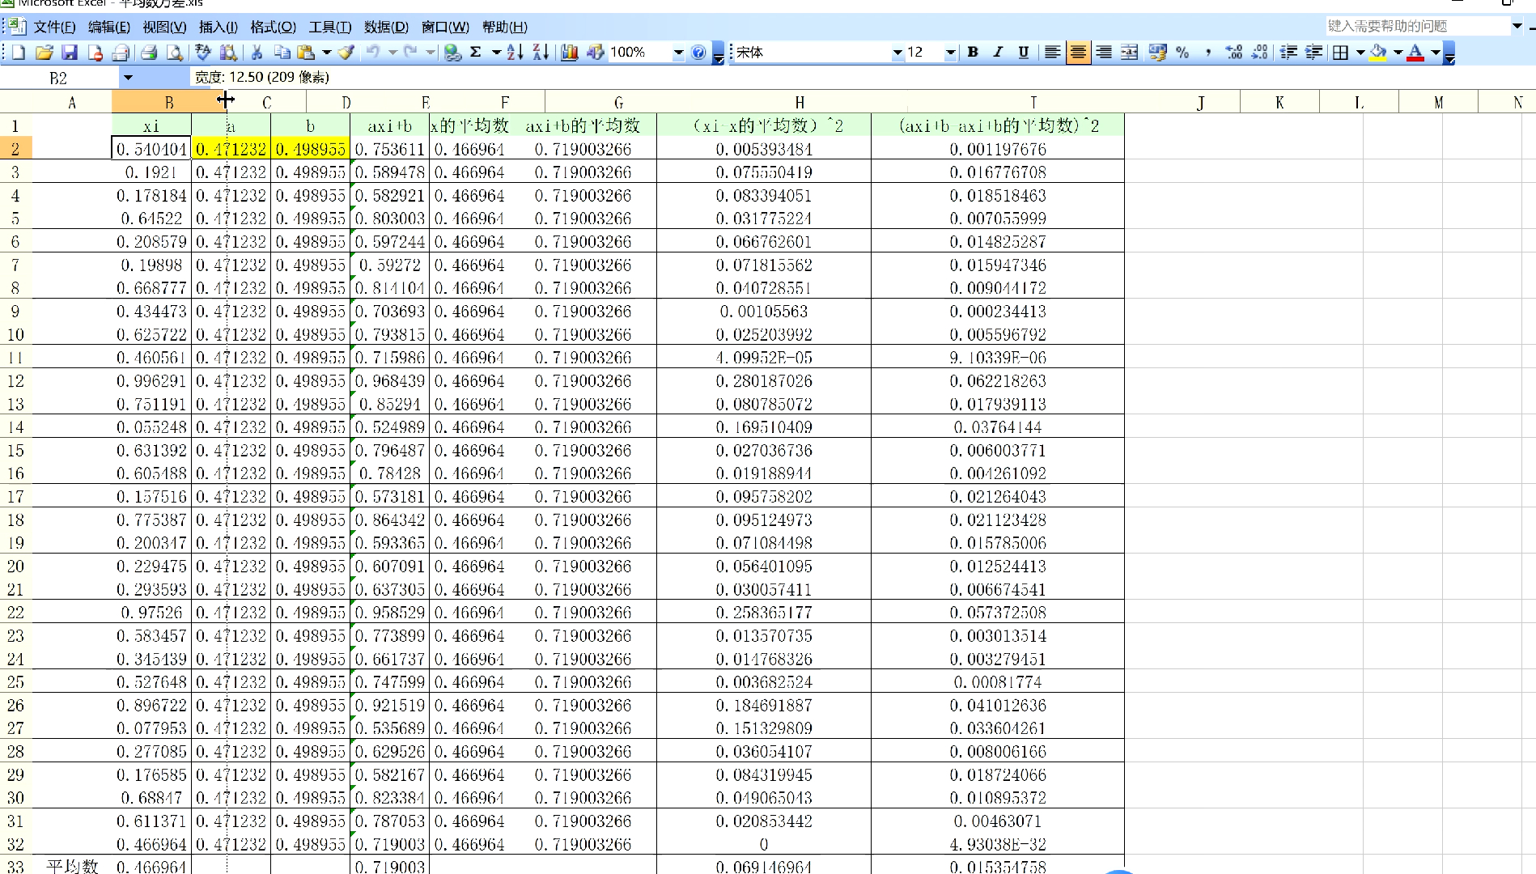Apply yellow fill color bucket

click(1379, 53)
